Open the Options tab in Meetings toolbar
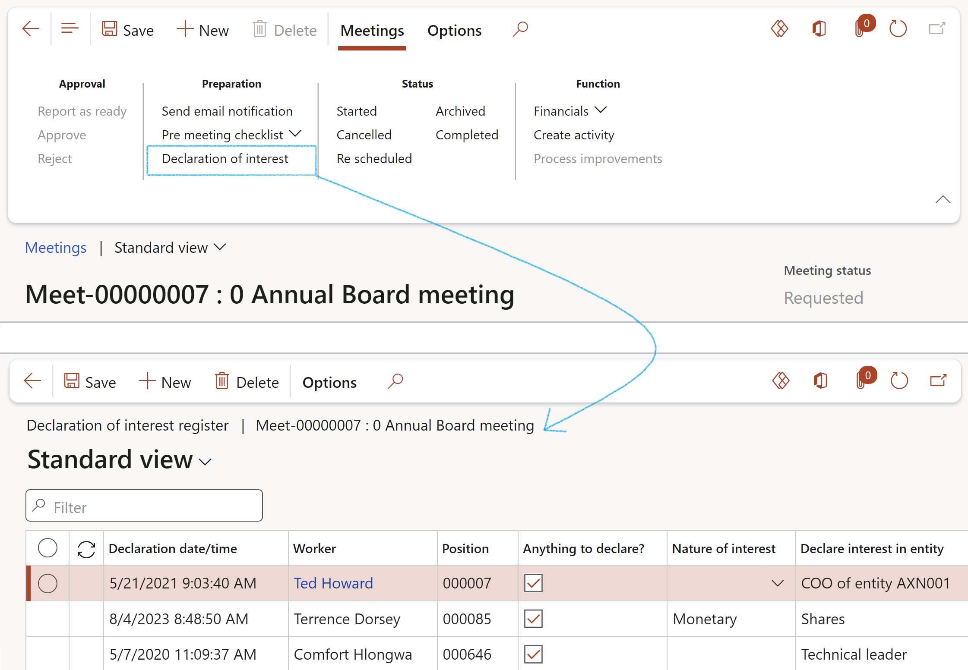 pos(454,31)
